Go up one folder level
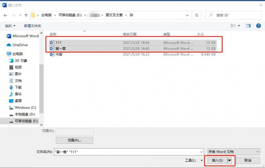This screenshot has width=265, height=168. point(26,15)
